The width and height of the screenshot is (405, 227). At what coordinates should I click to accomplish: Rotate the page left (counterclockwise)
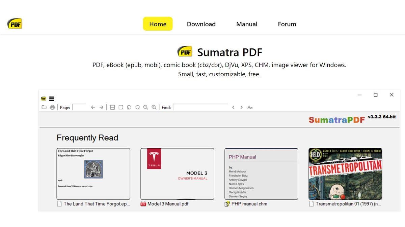click(x=129, y=107)
